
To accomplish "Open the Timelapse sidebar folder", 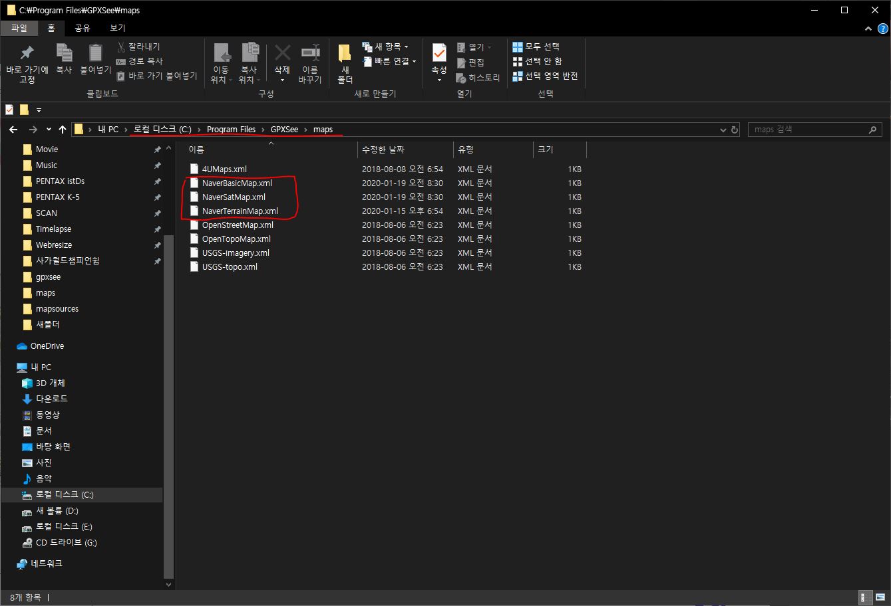I will pyautogui.click(x=53, y=229).
